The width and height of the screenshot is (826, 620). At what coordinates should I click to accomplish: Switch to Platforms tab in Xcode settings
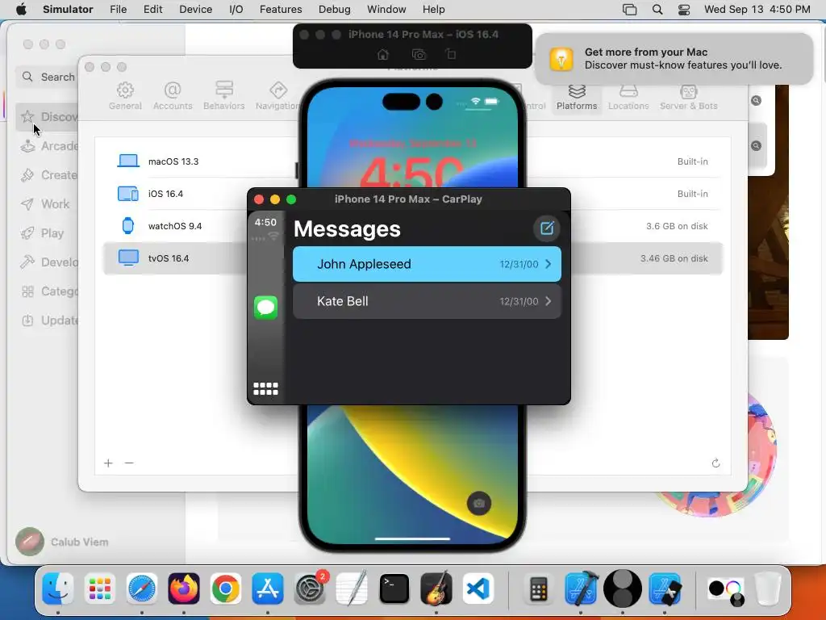click(x=577, y=97)
